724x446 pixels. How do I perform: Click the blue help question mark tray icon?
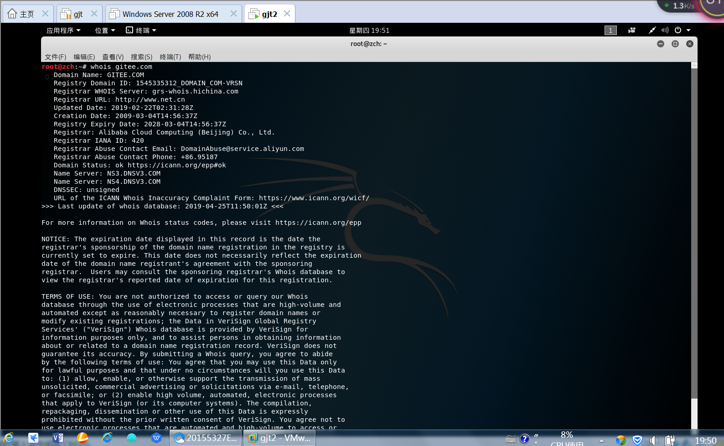click(524, 439)
